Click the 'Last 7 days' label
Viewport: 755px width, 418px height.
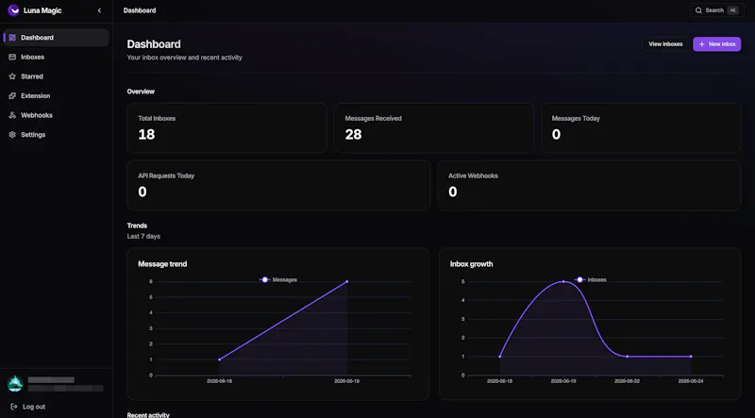click(x=143, y=237)
